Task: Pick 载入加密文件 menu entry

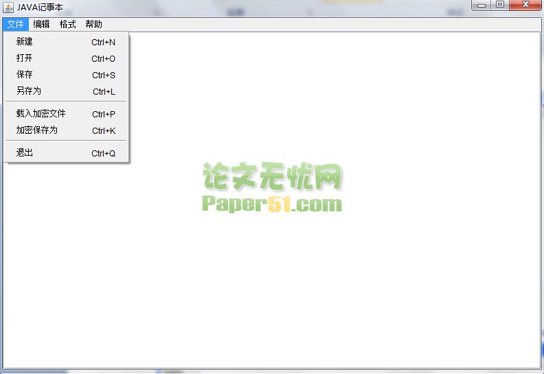Action: pos(66,114)
